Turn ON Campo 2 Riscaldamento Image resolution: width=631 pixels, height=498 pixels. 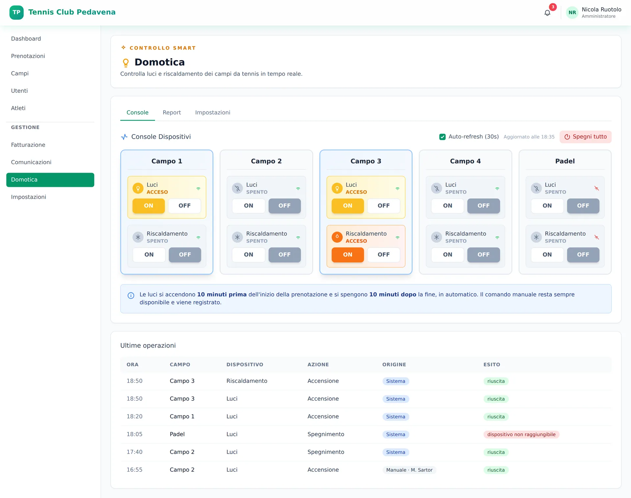[248, 255]
